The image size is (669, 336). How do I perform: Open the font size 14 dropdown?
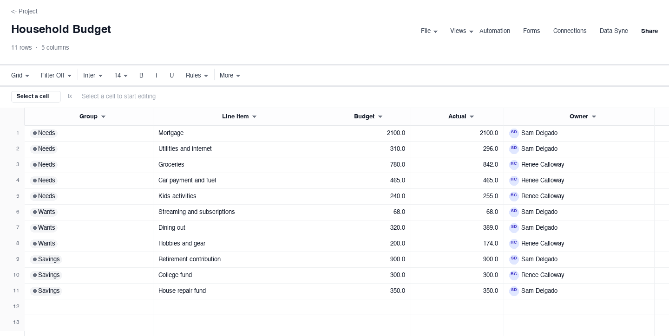pos(121,75)
